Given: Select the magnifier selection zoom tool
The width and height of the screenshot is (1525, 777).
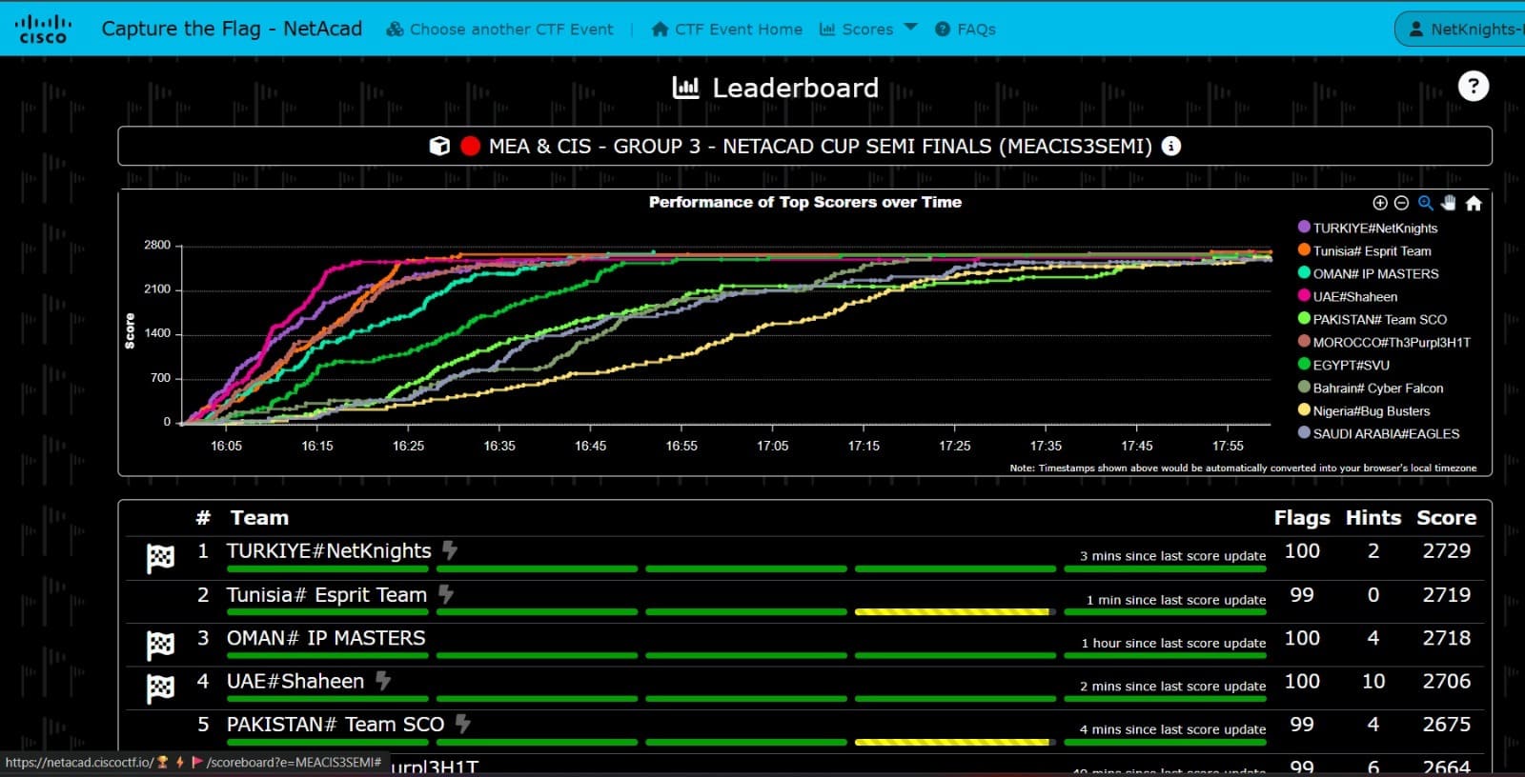Looking at the screenshot, I should pyautogui.click(x=1426, y=203).
